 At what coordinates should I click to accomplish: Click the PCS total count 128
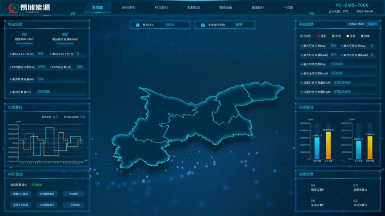coord(79,67)
